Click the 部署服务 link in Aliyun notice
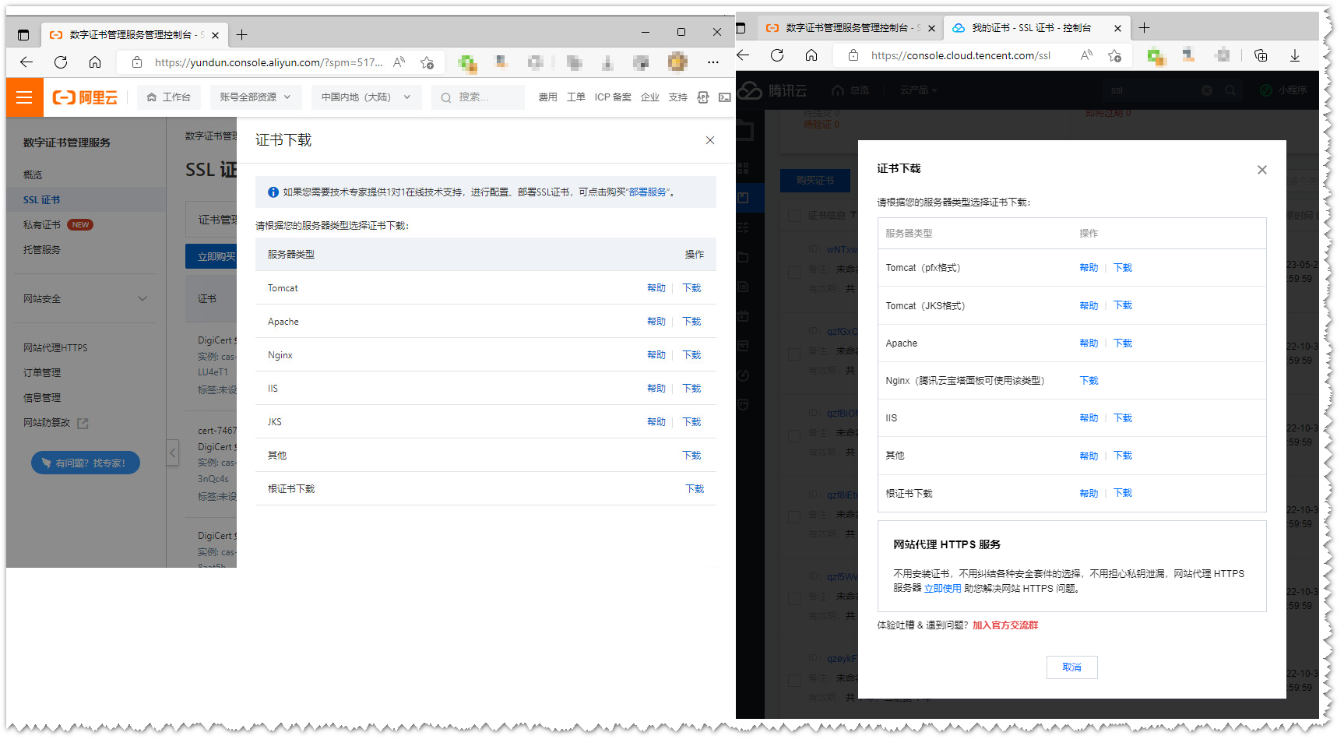 coord(648,192)
